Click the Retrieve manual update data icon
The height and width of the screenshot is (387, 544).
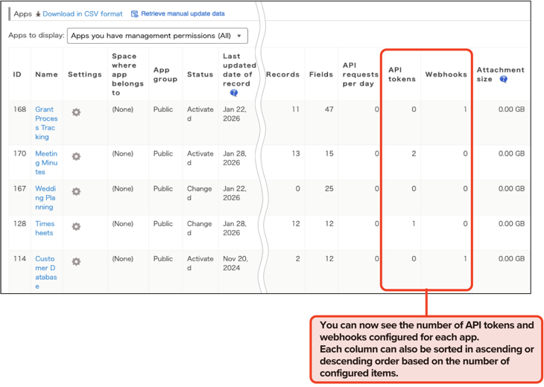tap(135, 14)
